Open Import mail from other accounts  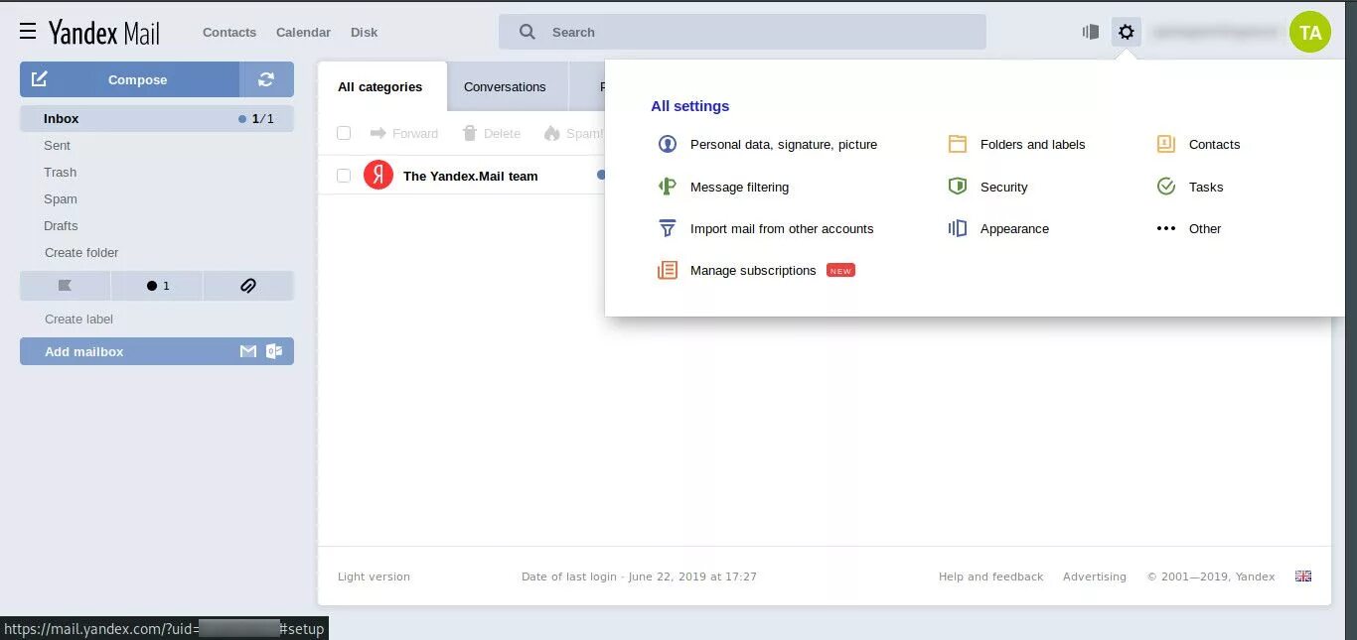[x=782, y=228]
